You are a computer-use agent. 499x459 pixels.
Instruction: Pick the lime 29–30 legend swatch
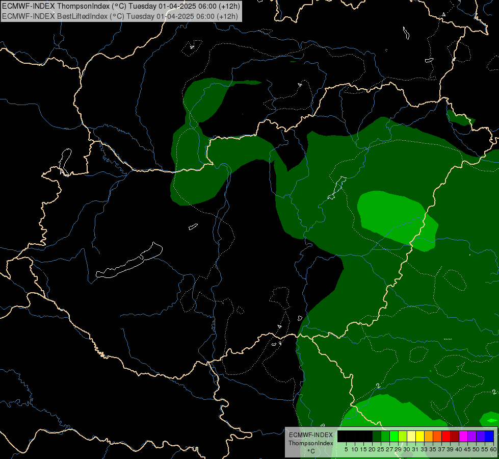click(403, 436)
